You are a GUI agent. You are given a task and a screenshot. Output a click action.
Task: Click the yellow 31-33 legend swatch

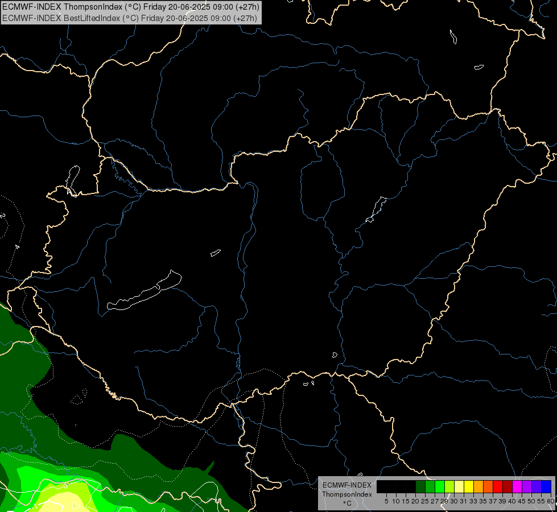click(x=469, y=487)
